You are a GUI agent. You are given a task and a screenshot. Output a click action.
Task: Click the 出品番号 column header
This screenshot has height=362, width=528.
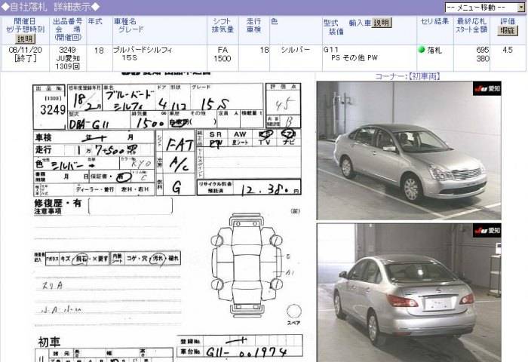point(67,21)
